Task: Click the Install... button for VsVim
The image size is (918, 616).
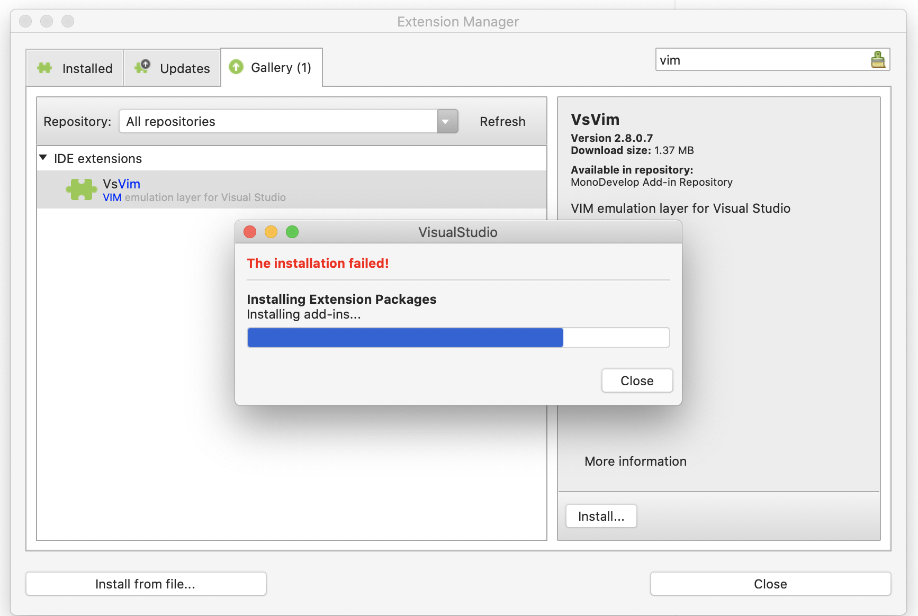Action: coord(601,516)
